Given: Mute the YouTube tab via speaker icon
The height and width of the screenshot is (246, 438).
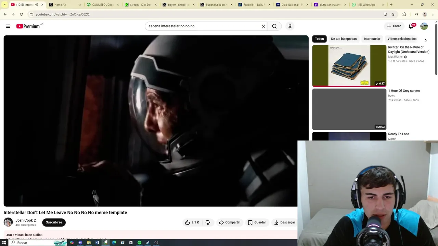Looking at the screenshot, I should click(37, 5).
